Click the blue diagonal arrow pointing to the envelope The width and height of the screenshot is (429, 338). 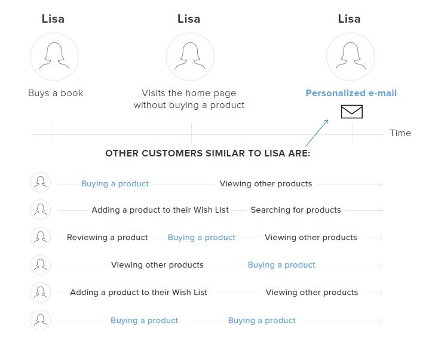(317, 133)
